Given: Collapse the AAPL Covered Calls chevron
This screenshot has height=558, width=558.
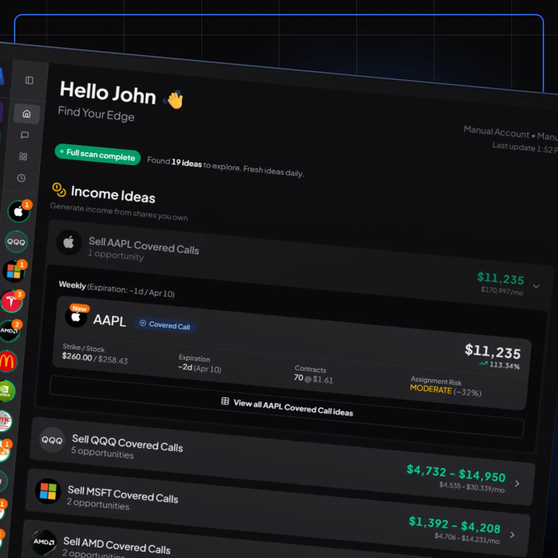Looking at the screenshot, I should pos(536,286).
